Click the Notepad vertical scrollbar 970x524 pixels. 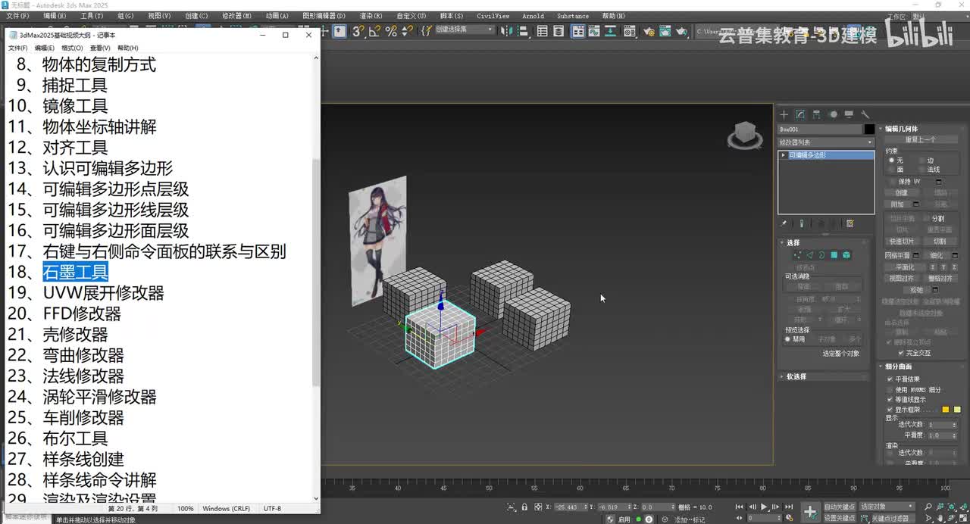pyautogui.click(x=316, y=277)
